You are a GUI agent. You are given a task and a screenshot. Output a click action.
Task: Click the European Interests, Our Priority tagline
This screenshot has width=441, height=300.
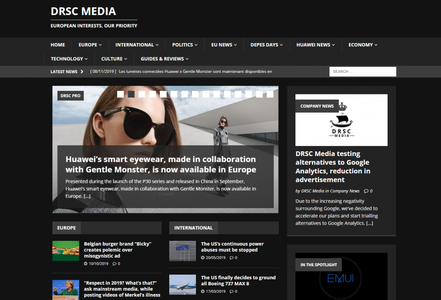[94, 25]
